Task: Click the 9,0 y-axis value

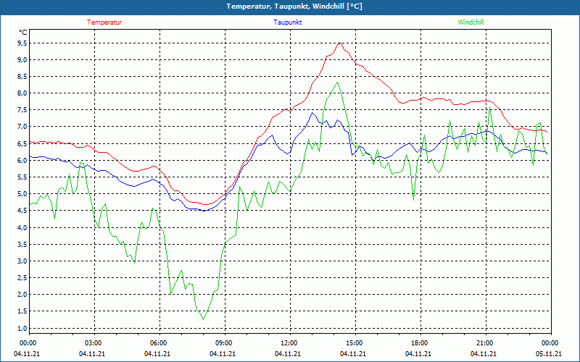Action: pos(22,60)
